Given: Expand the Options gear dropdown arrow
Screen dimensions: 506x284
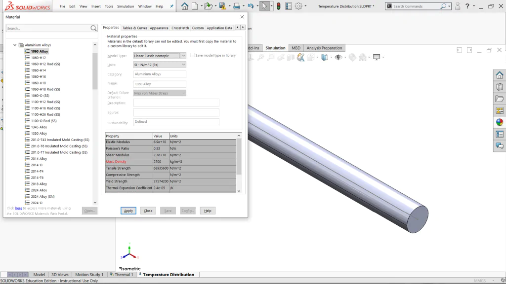Looking at the screenshot, I should (x=305, y=6).
